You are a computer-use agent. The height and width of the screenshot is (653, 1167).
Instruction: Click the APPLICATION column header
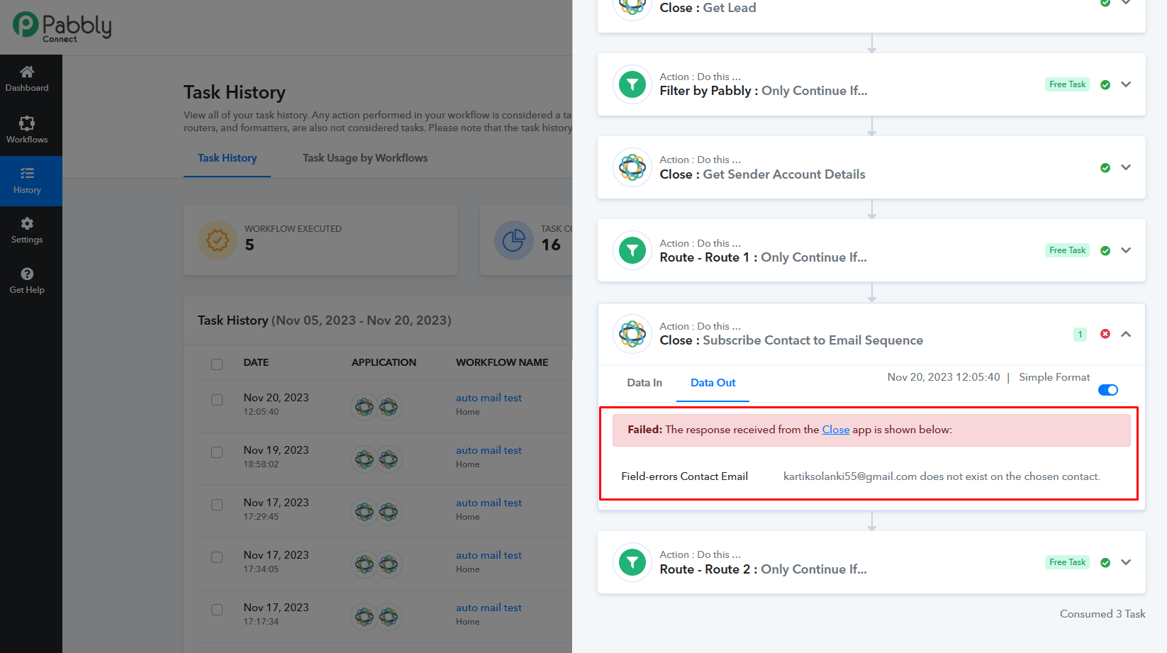coord(384,362)
